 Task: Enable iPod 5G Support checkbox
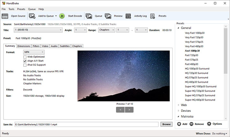pos(25,65)
